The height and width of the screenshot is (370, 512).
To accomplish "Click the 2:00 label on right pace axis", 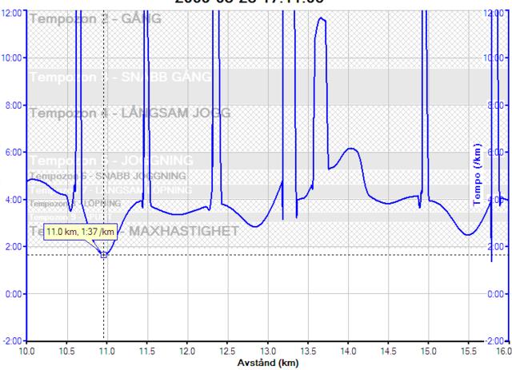I will click(496, 247).
